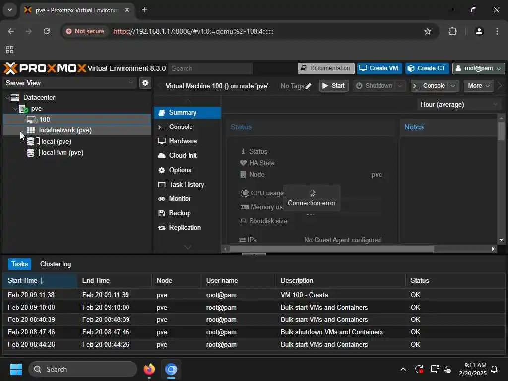Click the pve node icon

pyautogui.click(x=23, y=109)
